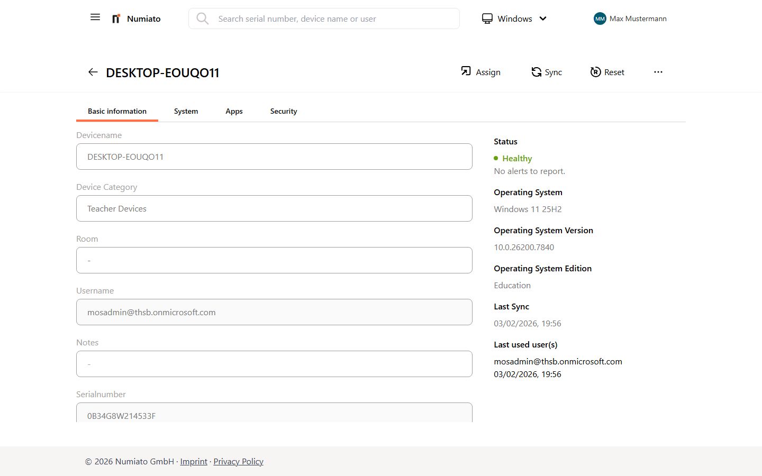Click the back arrow beside DESKTOP-EOUQO11

coord(93,72)
